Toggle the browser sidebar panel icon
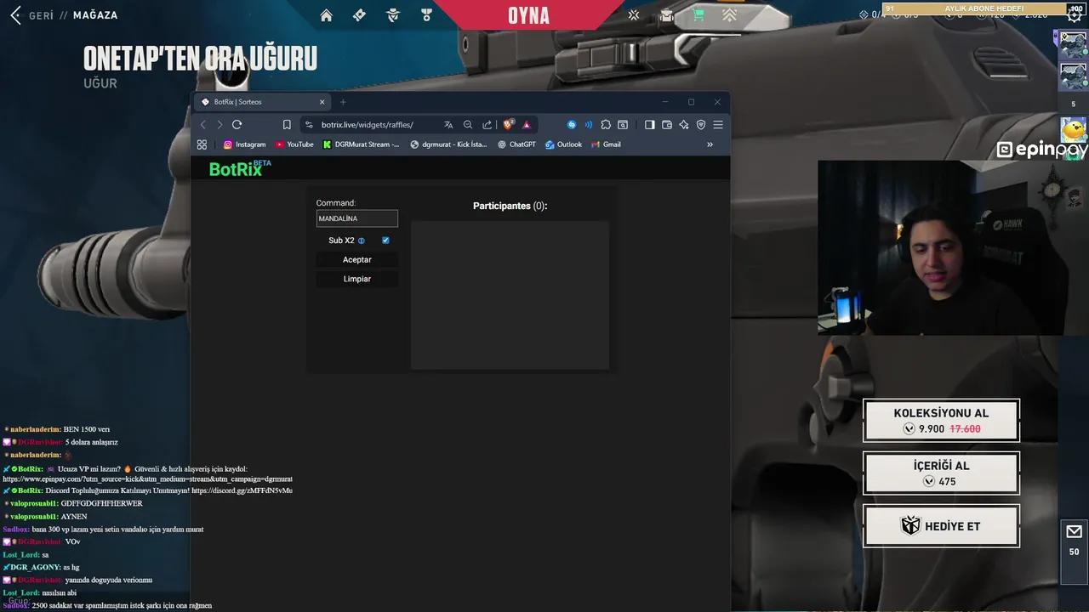1089x612 pixels. 650,125
